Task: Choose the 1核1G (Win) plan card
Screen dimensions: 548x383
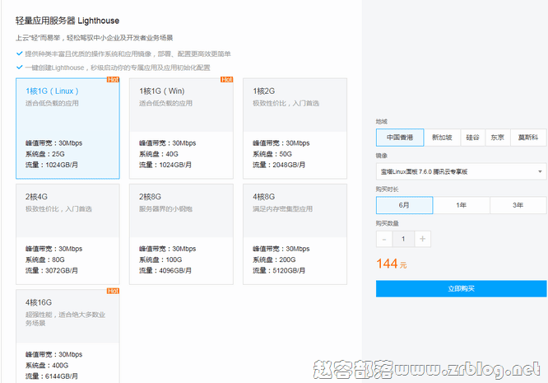Action: 181,128
